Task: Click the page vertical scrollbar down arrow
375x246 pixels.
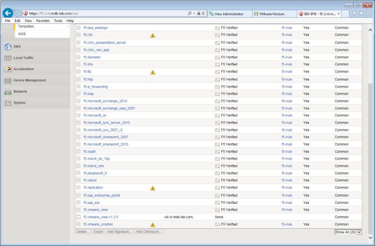Action: (x=371, y=238)
